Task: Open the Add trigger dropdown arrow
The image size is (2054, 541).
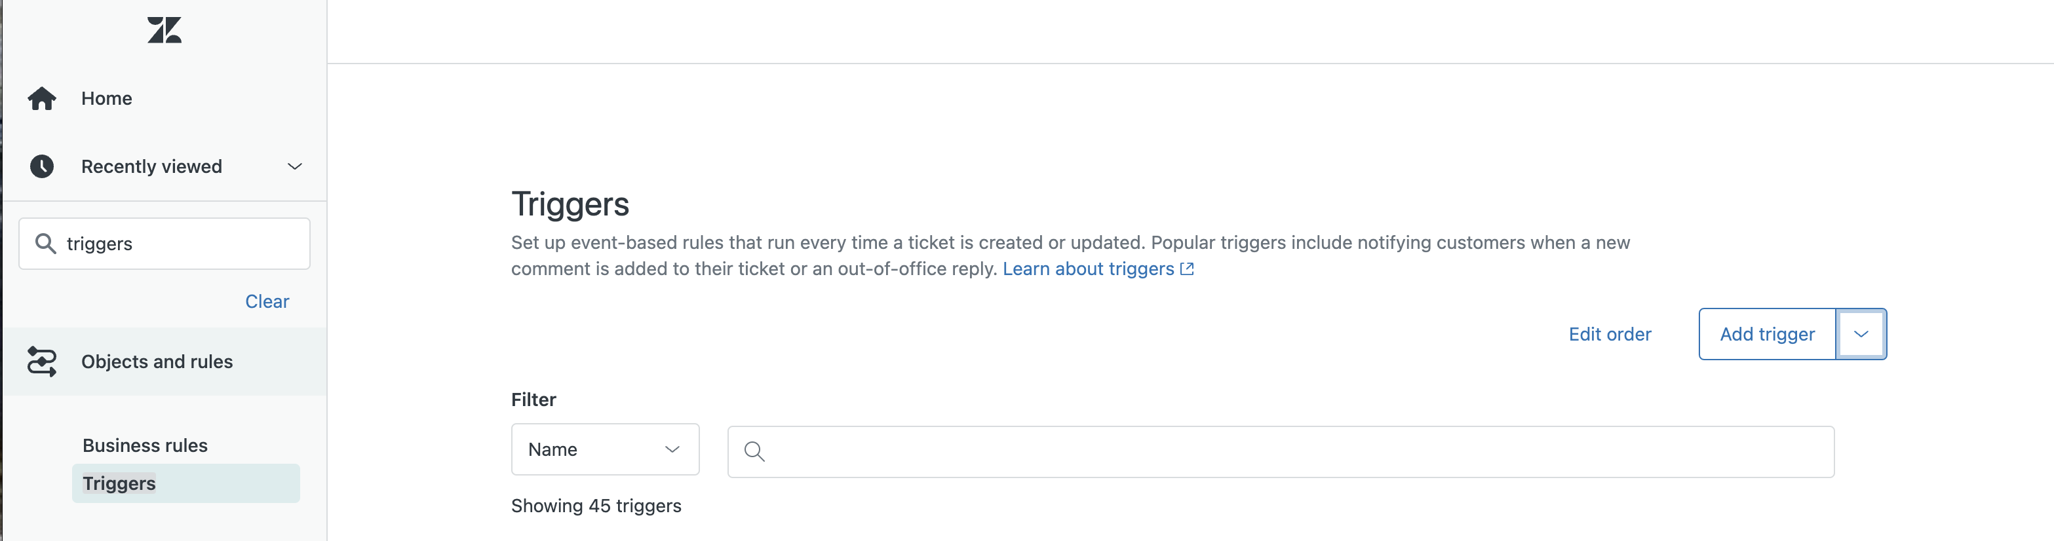Action: [1860, 335]
